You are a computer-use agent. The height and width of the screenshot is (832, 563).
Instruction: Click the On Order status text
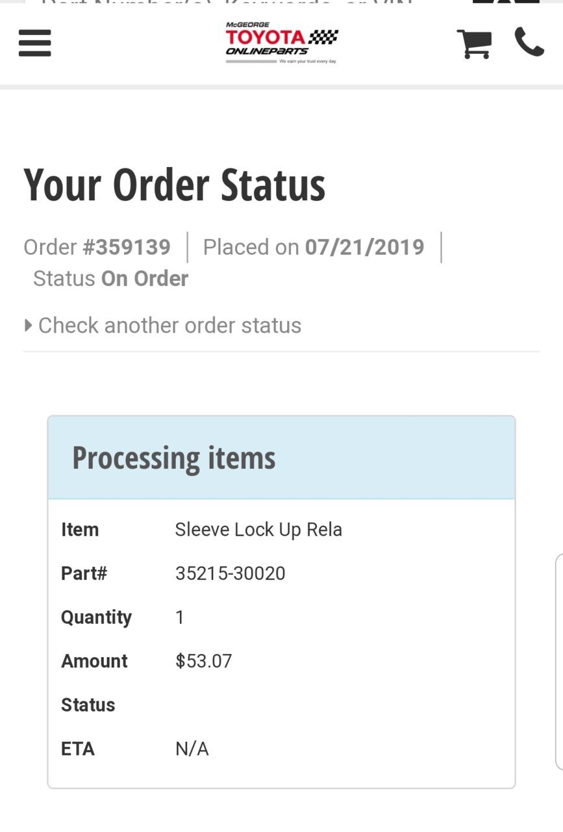145,278
